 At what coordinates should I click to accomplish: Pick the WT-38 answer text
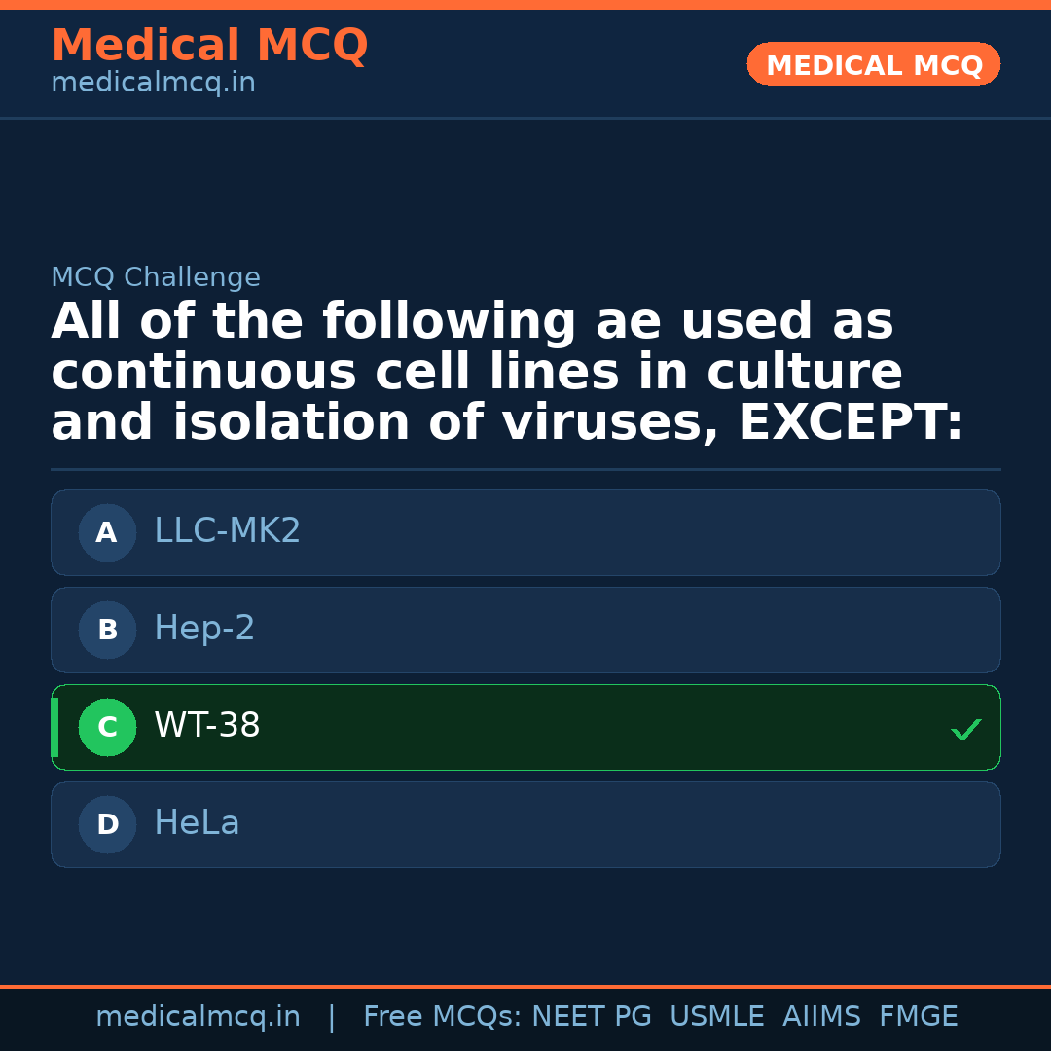[x=206, y=726]
